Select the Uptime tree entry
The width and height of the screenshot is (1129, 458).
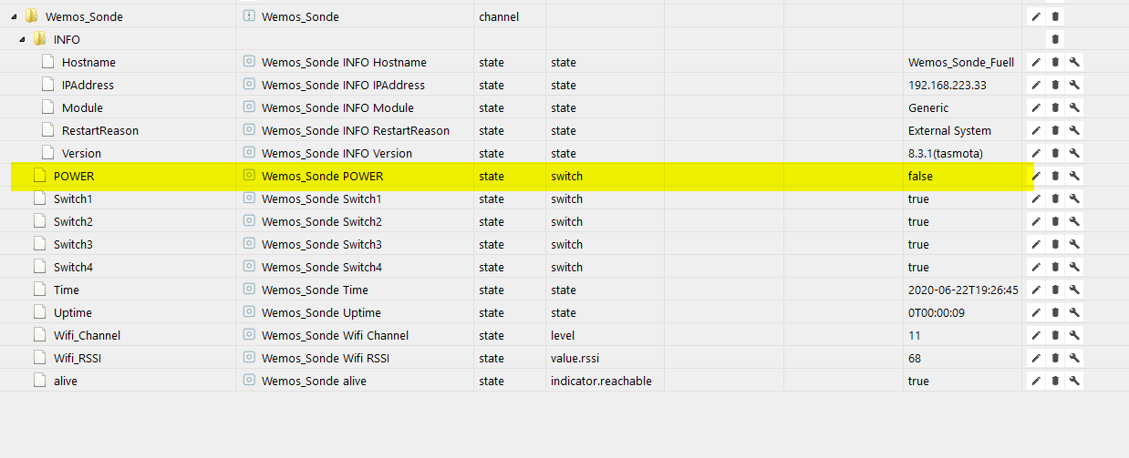click(x=73, y=312)
